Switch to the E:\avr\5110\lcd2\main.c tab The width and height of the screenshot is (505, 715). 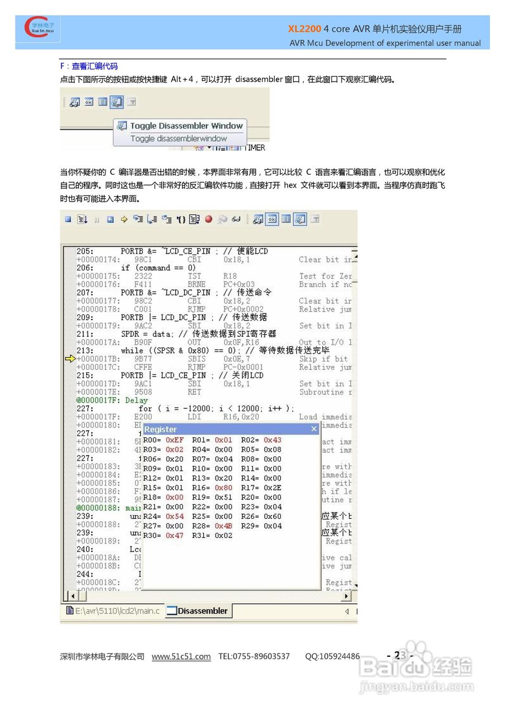point(113,611)
